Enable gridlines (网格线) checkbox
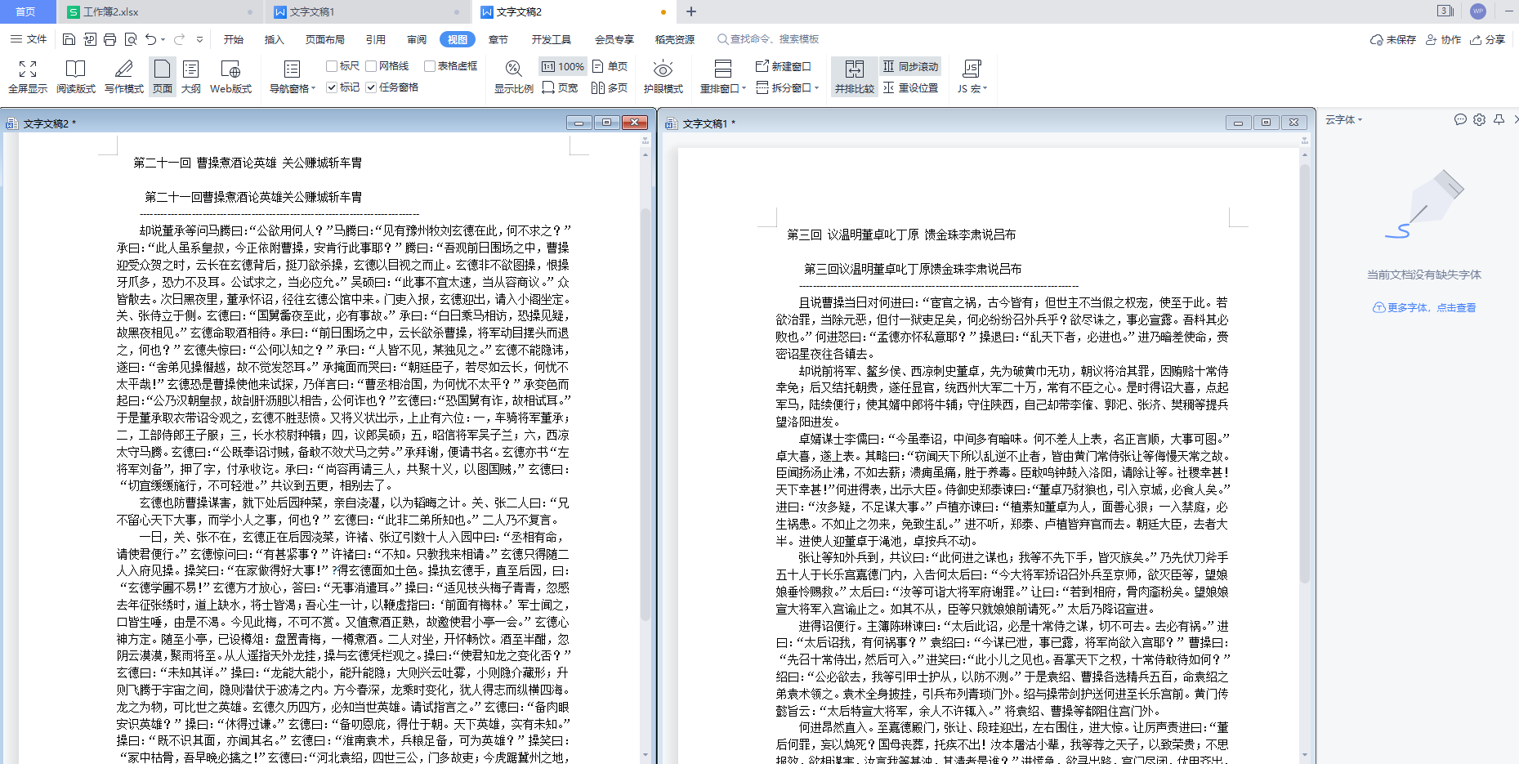The width and height of the screenshot is (1519, 764). click(371, 66)
